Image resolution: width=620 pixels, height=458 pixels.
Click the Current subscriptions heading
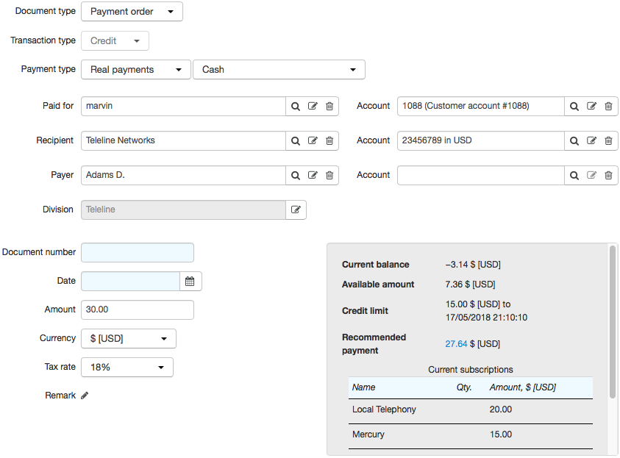471,370
